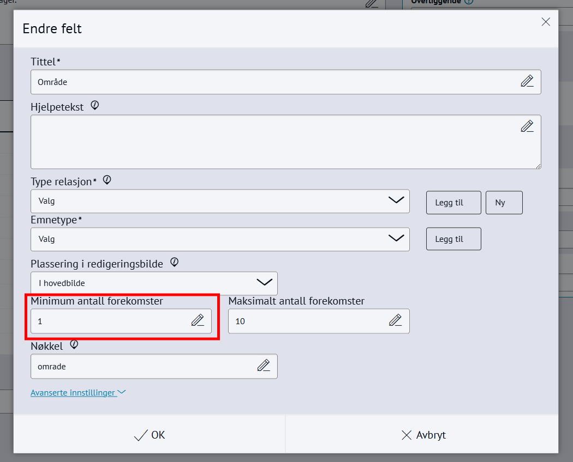Viewport: 573px width, 462px height.
Task: Click Legg til beside Type relasjon
Action: click(x=453, y=203)
